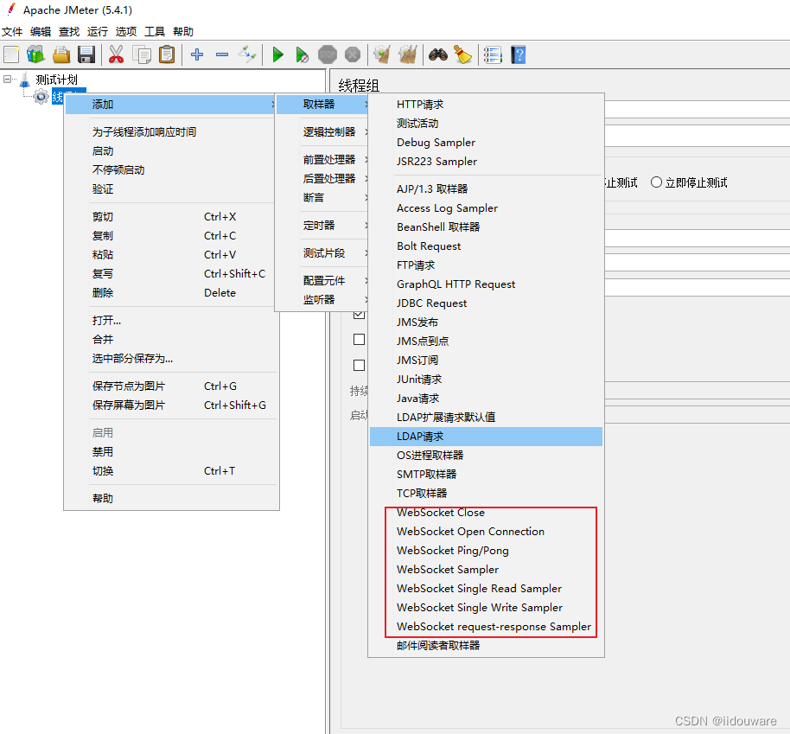
Task: Click the Toggle enable/disable icon
Action: [x=247, y=54]
